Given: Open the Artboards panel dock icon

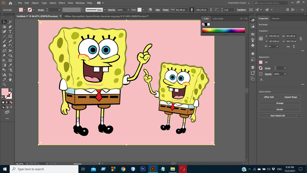Looking at the screenshot, I should (253, 79).
